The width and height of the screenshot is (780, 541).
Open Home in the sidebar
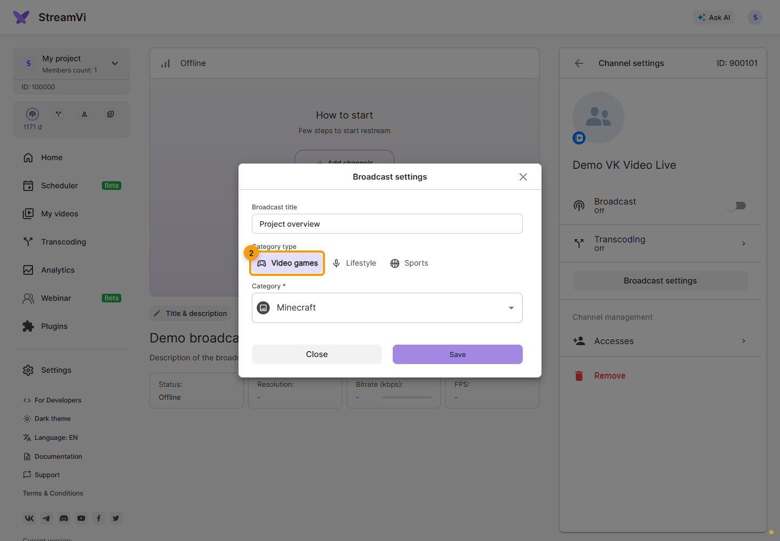71,157
